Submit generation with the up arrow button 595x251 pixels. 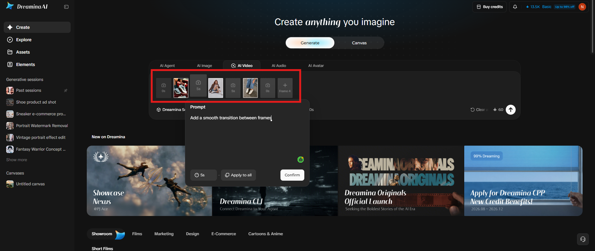(x=511, y=110)
